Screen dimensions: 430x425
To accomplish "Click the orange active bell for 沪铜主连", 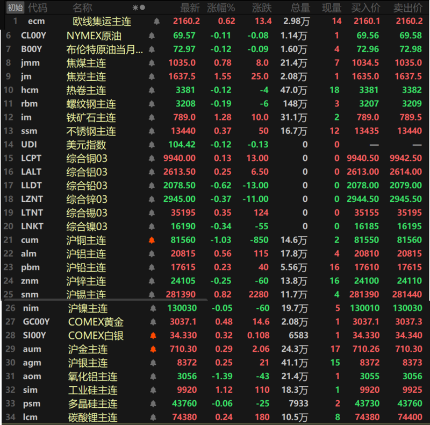I will pyautogui.click(x=152, y=240).
